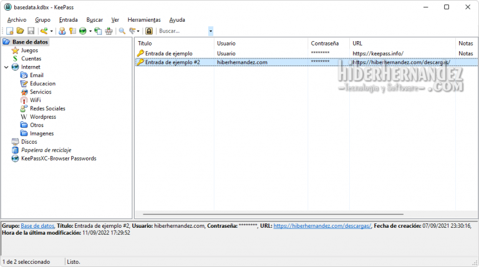Select the Redes Sociales group

pos(47,108)
